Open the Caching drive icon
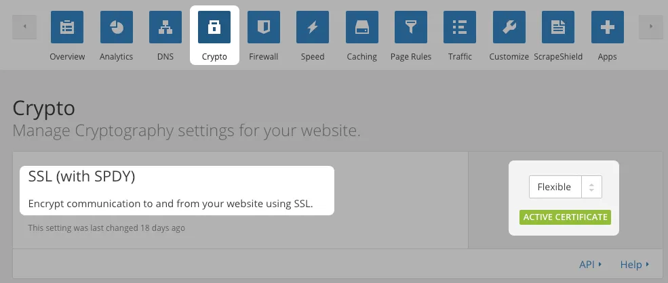Screen dimensions: 668x283 (362, 27)
